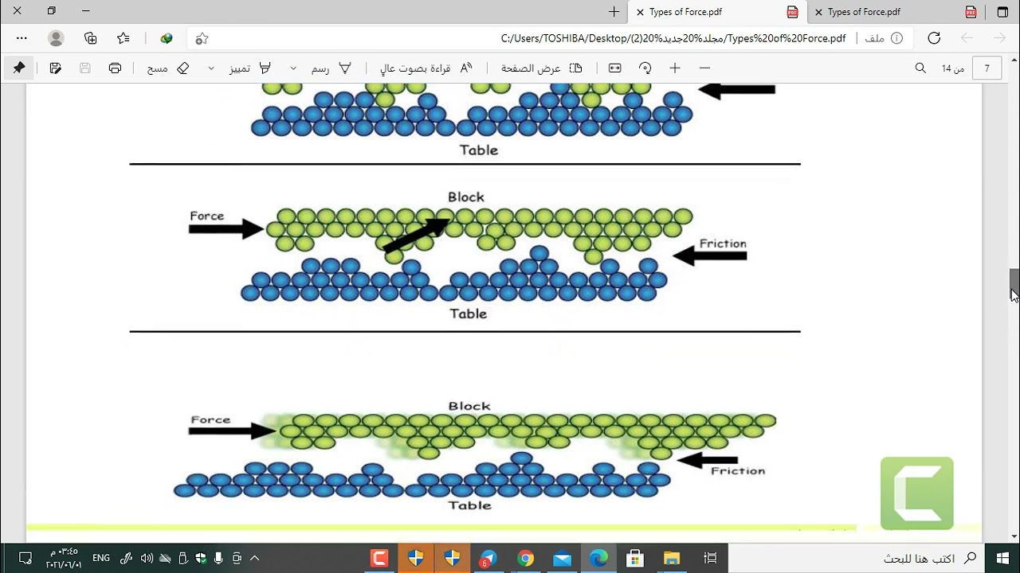The height and width of the screenshot is (573, 1020).
Task: Click the Save As icon in PDF toolbar
Action: pyautogui.click(x=55, y=68)
